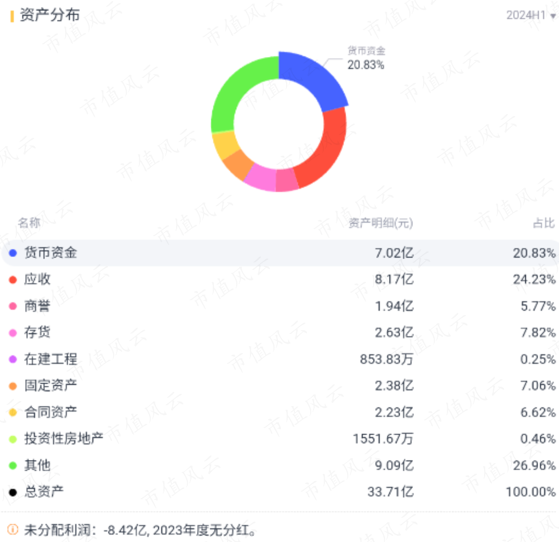The height and width of the screenshot is (542, 559).
Task: Click the 33.71亿 total asset value
Action: click(390, 492)
